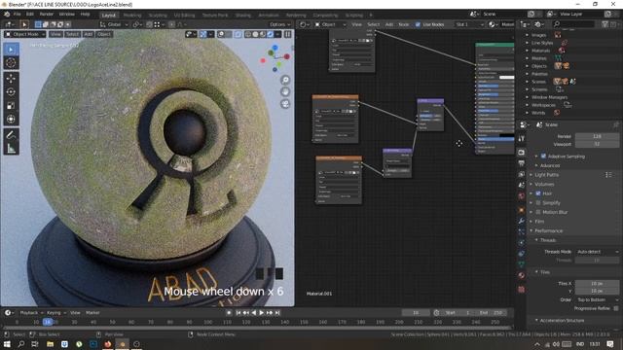The image size is (623, 350).
Task: Click the Viewport samples value field
Action: click(597, 144)
